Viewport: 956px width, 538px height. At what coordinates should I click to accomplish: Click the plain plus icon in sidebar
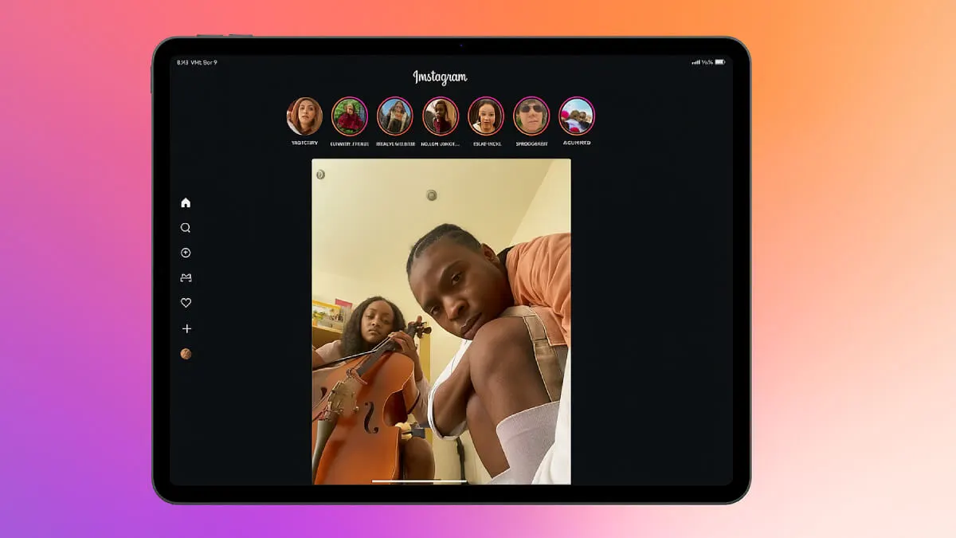point(186,328)
